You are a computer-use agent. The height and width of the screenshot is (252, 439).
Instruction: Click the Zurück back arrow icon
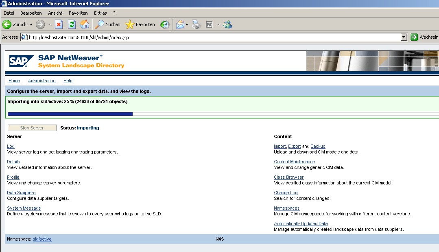tap(7, 24)
